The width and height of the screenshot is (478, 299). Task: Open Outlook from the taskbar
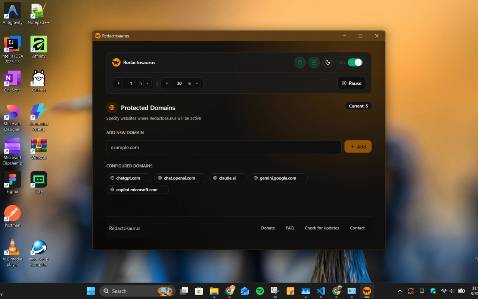coord(245,291)
